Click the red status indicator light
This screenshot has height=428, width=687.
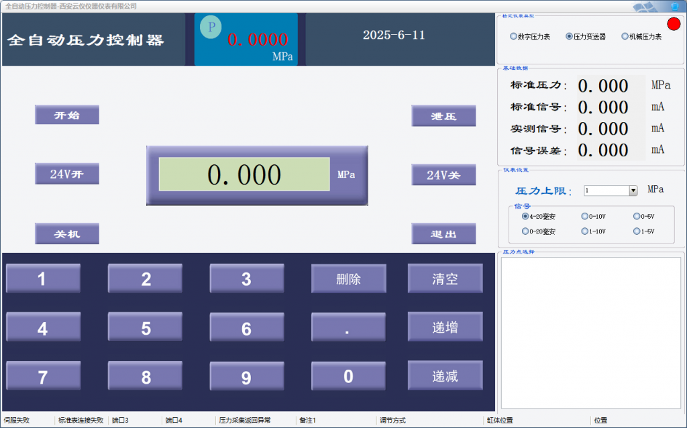[674, 25]
